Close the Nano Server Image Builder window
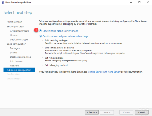 click(x=148, y=2)
